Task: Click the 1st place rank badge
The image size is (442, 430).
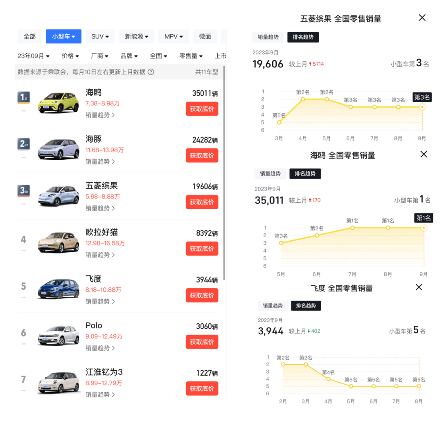Action: click(23, 98)
